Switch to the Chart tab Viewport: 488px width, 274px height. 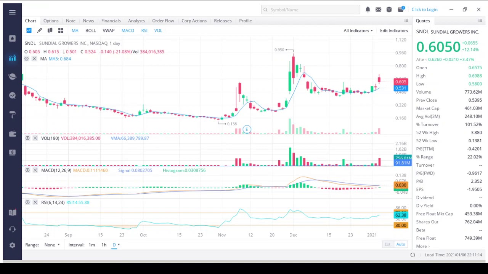pos(30,21)
